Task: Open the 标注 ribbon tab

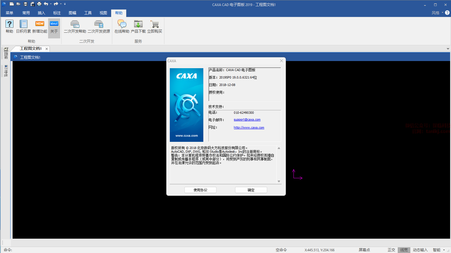Action: pos(57,13)
